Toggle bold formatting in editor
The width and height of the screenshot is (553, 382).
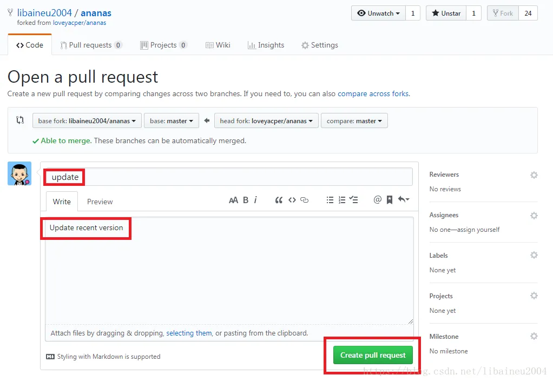pyautogui.click(x=246, y=200)
